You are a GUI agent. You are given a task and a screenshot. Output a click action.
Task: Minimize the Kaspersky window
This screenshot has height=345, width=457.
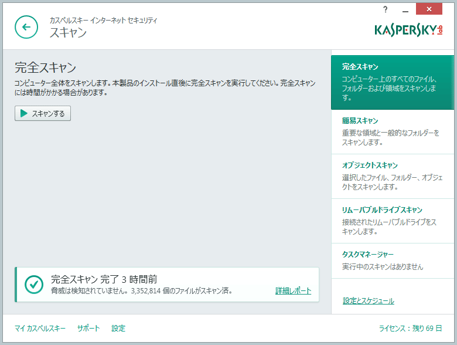[x=405, y=10]
